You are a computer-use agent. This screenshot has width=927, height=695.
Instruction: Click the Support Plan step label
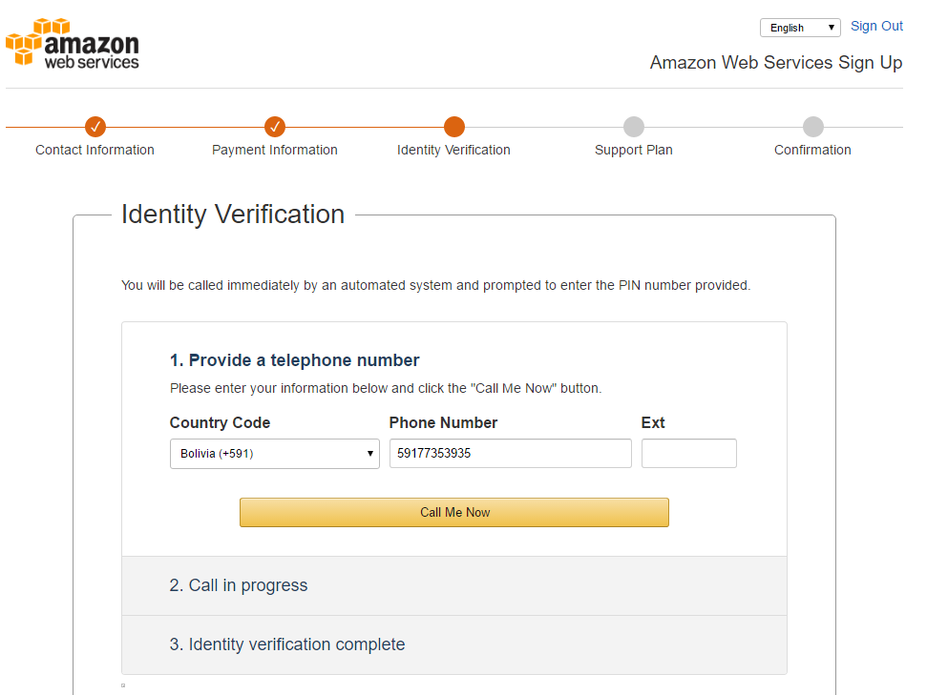(633, 150)
